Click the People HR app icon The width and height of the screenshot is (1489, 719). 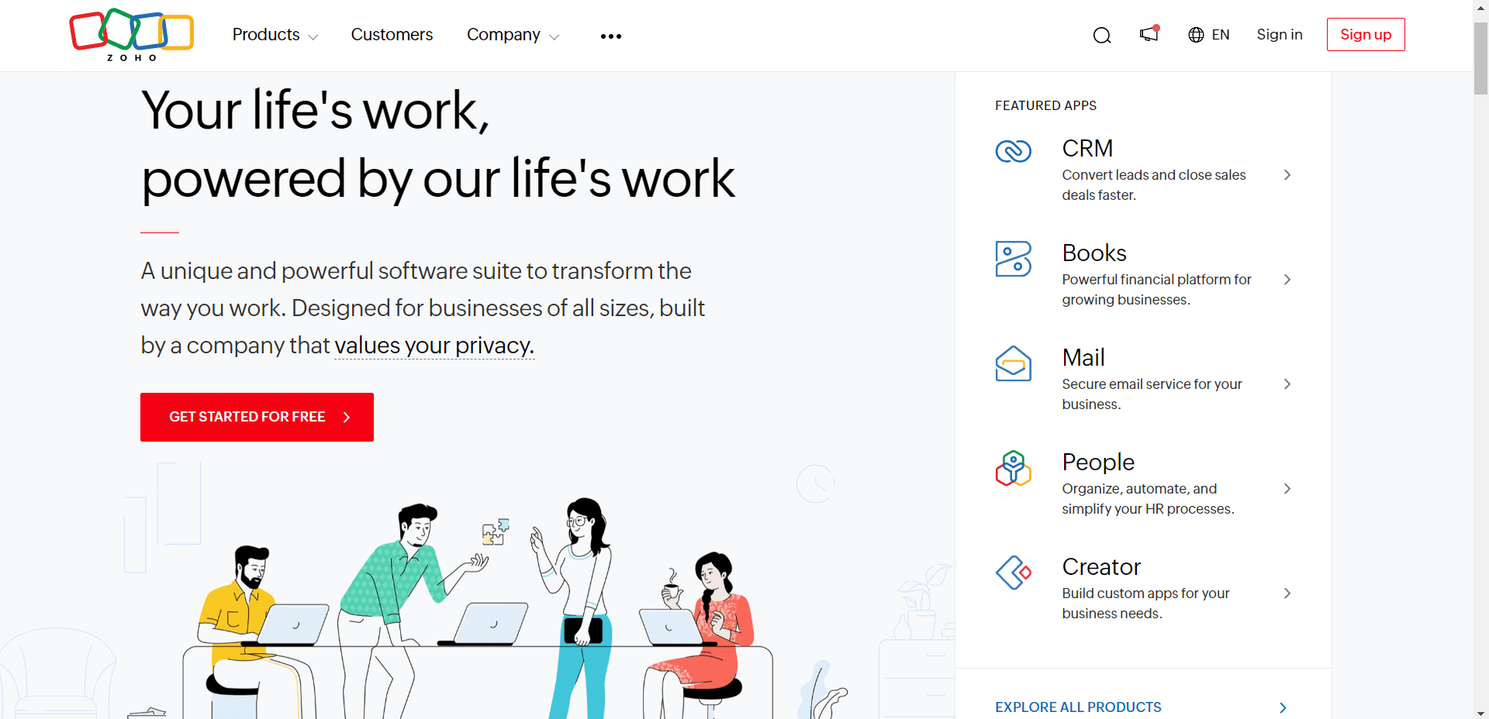(x=1013, y=468)
